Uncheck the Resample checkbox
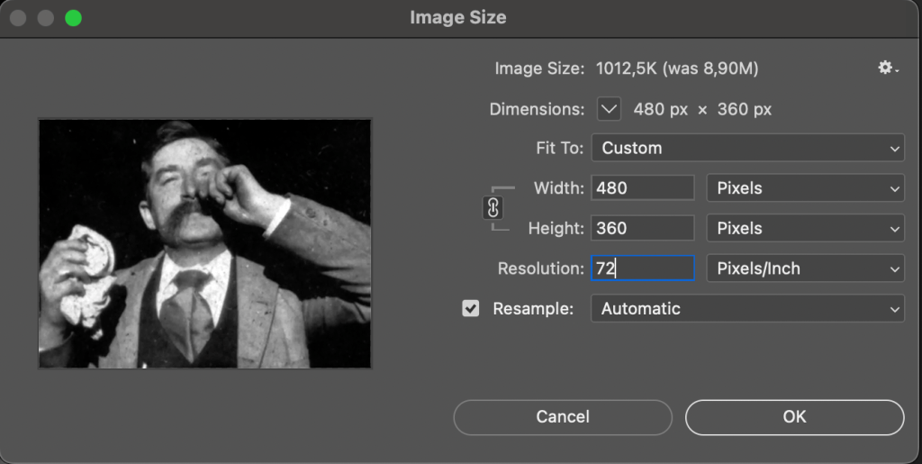The width and height of the screenshot is (922, 464). click(470, 308)
